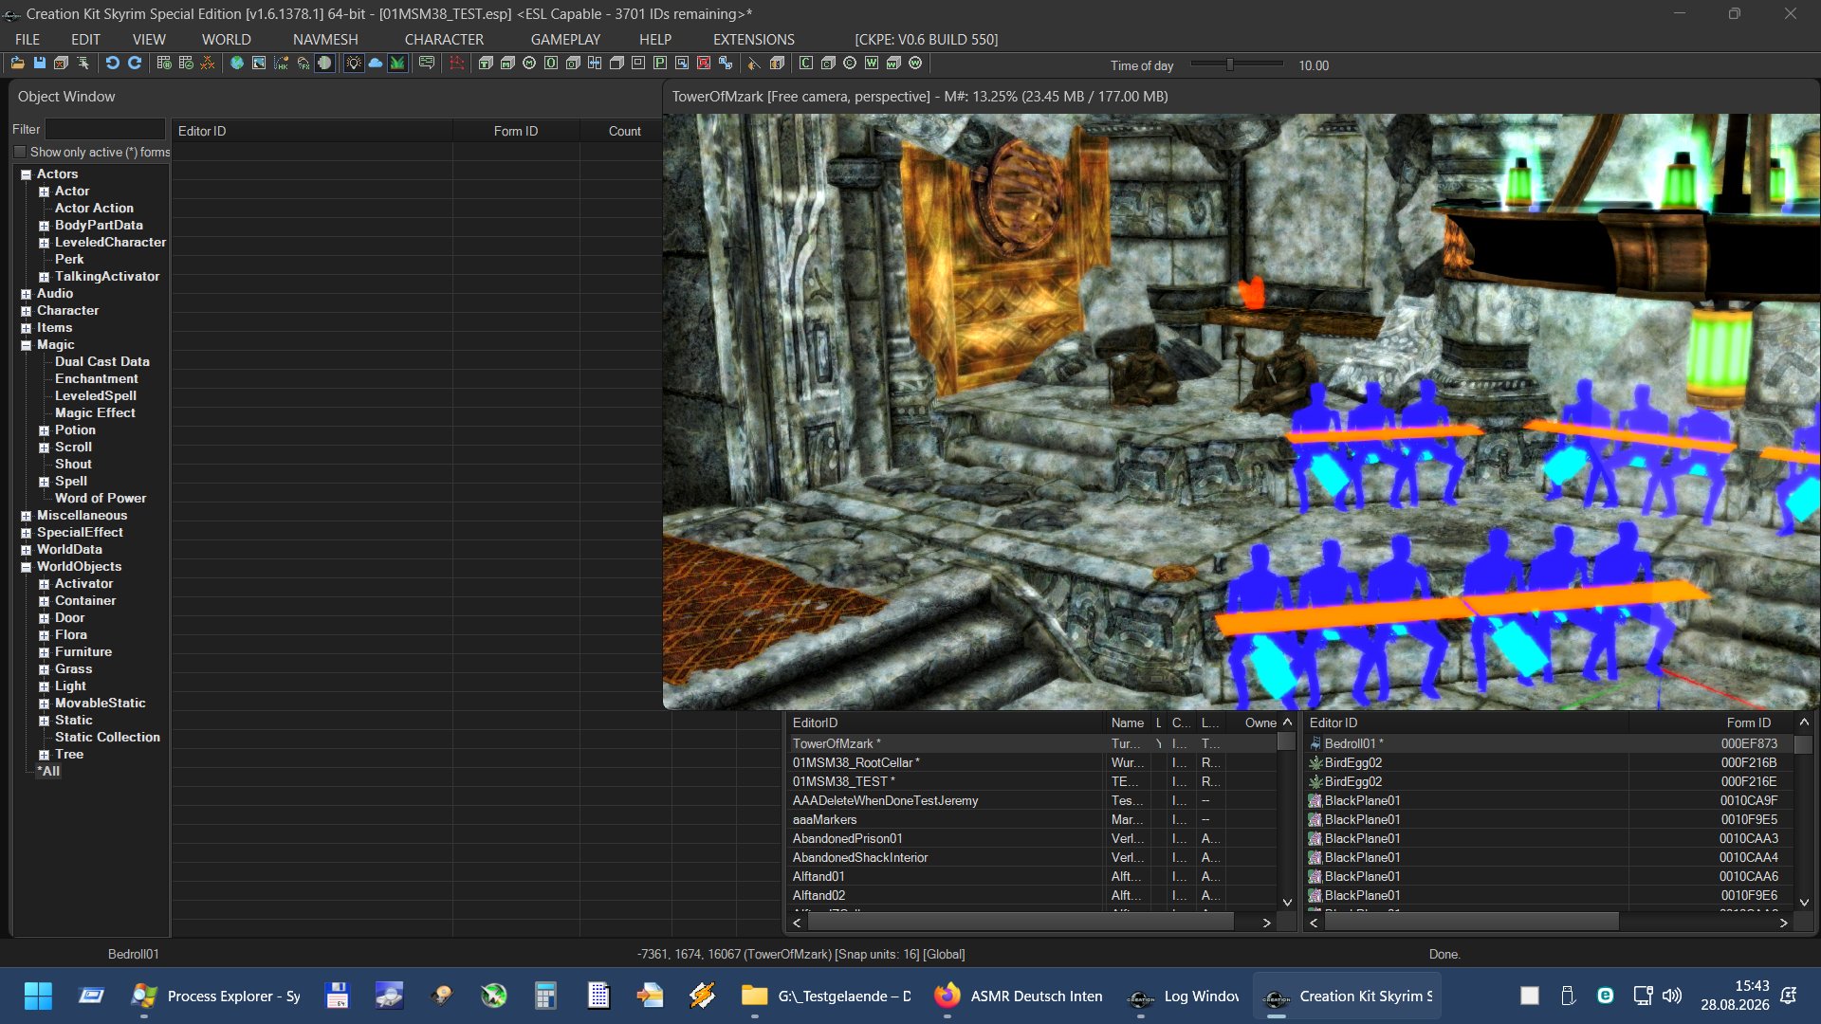Image resolution: width=1821 pixels, height=1024 pixels.
Task: Adjust the Time of day slider
Action: tap(1230, 64)
